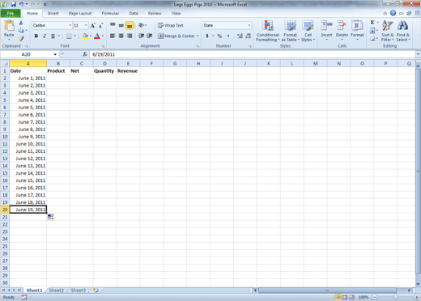Expand the font color dropdown arrow
The height and width of the screenshot is (301, 421).
coord(103,36)
